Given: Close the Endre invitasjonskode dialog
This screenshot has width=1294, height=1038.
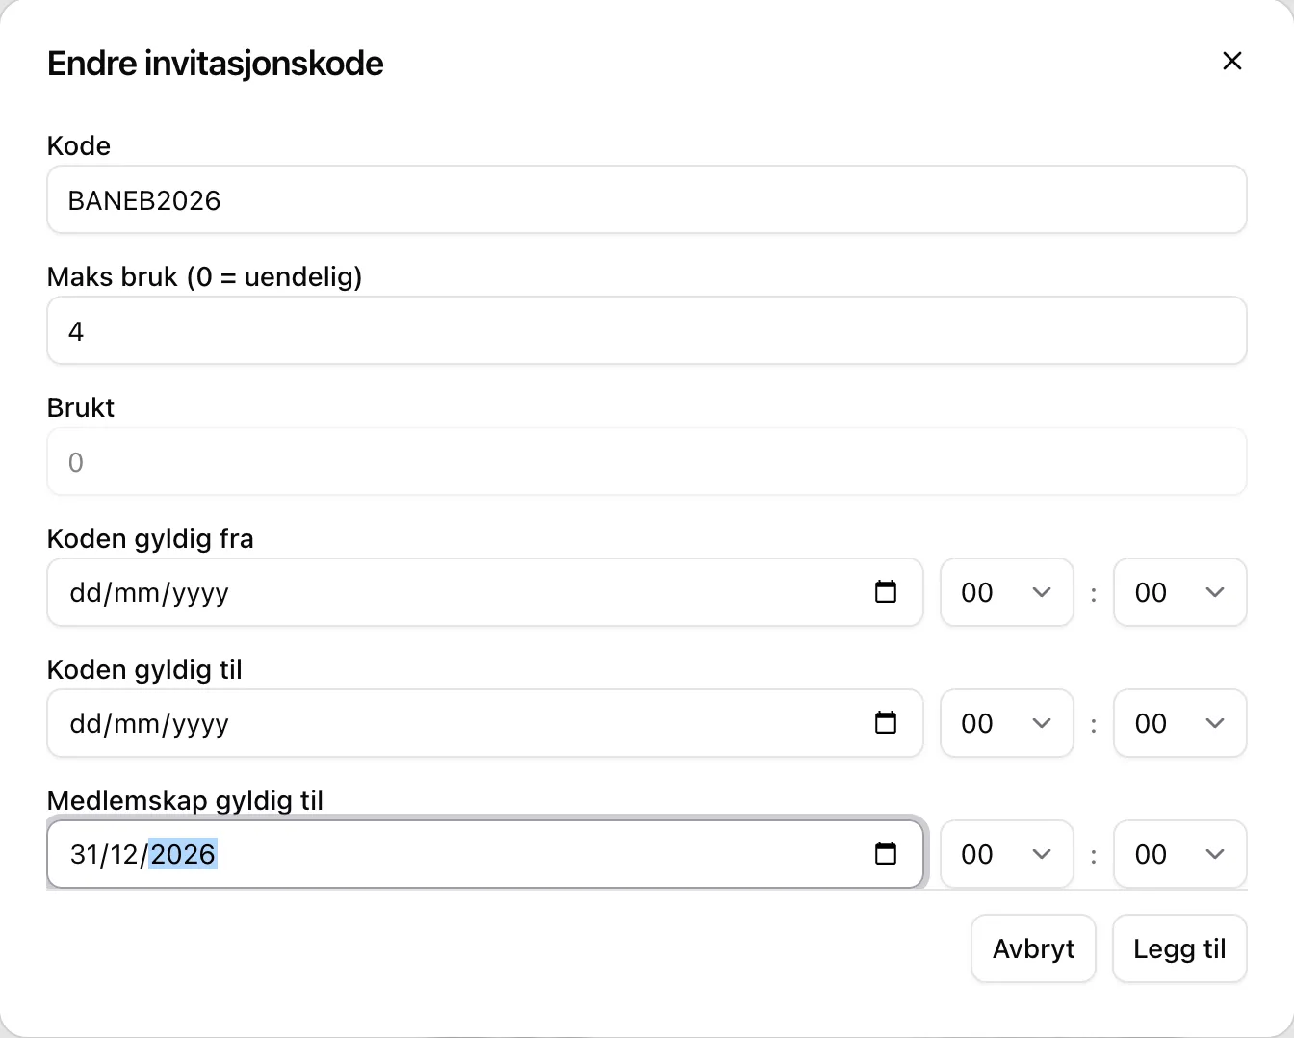Looking at the screenshot, I should point(1231,61).
